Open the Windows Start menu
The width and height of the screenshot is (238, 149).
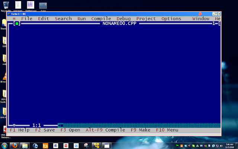pos(4,146)
